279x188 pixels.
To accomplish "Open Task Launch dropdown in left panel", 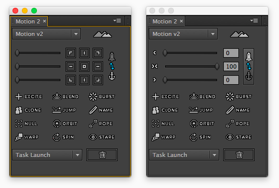I will pos(47,155).
